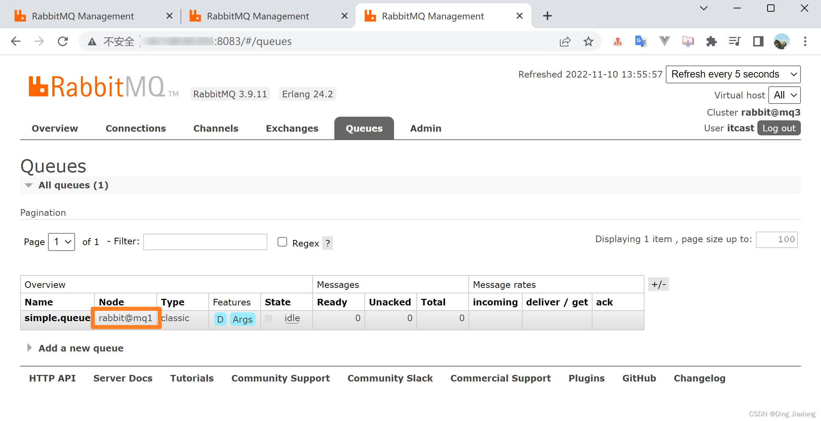Open a new browser tab

tap(547, 16)
